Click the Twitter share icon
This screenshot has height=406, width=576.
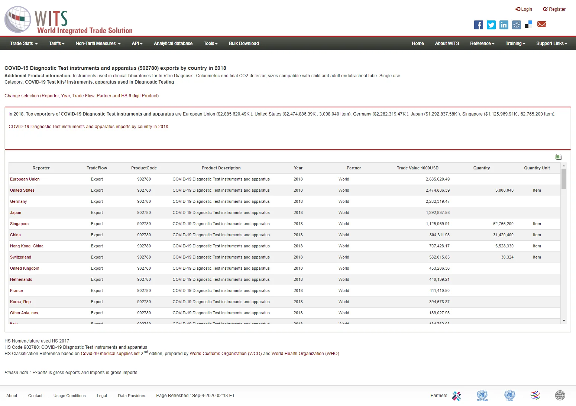point(491,25)
